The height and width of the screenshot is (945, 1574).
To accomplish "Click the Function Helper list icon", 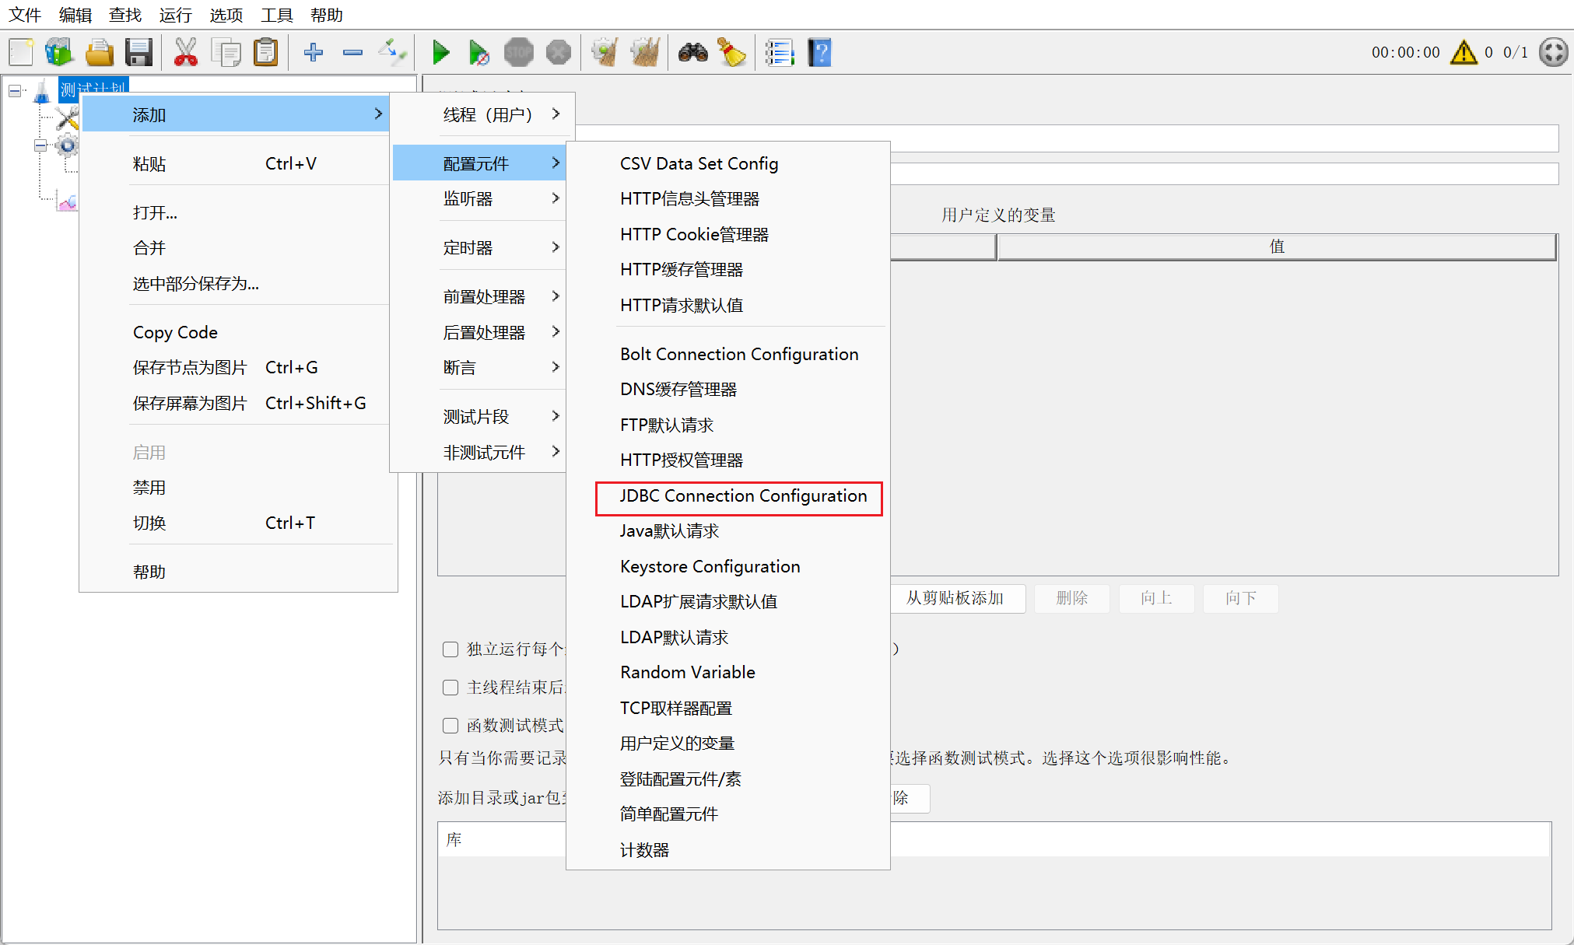I will (x=779, y=53).
